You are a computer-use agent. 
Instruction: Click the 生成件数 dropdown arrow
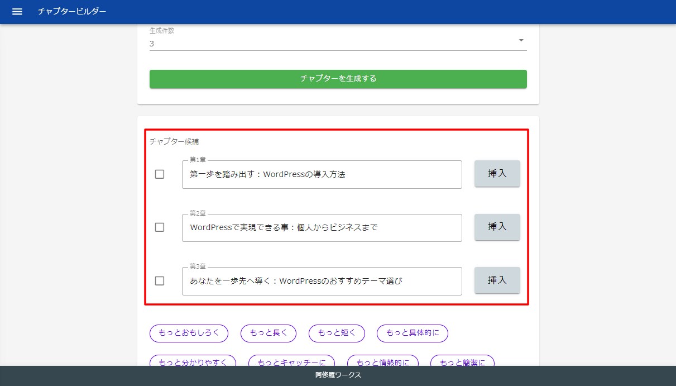tap(521, 40)
